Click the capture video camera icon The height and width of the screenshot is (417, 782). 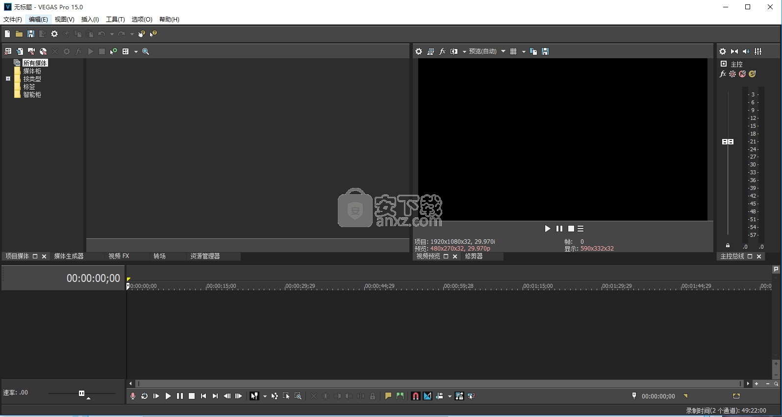tap(31, 51)
